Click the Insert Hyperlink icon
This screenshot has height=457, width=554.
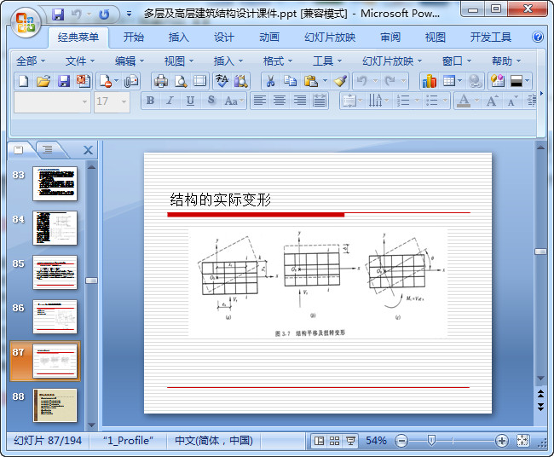476,81
